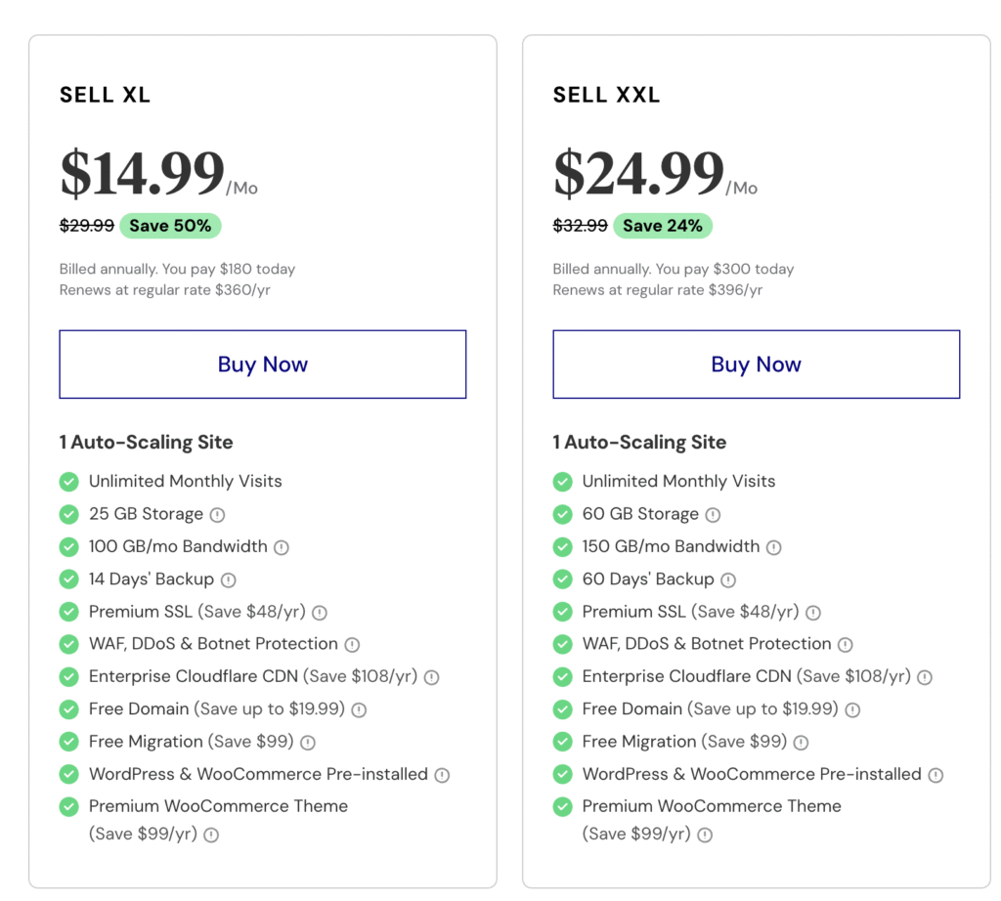Show info for 60 GB Storage
This screenshot has height=901, width=1001.
(713, 515)
